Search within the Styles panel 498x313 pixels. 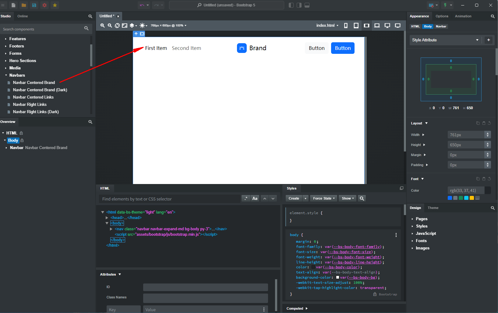pyautogui.click(x=362, y=198)
